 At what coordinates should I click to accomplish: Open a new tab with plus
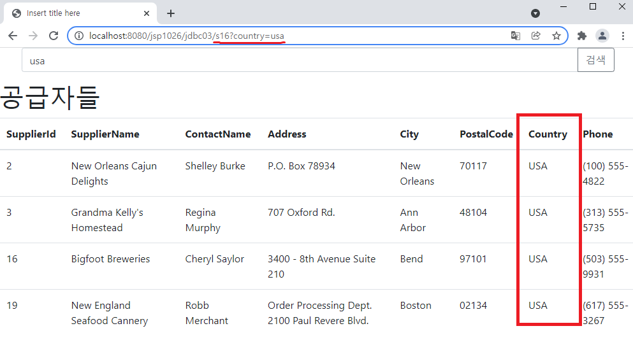171,13
